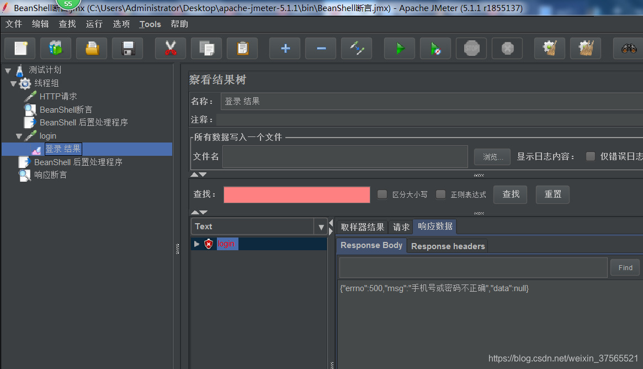Save the test plan with floppy icon

tap(128, 49)
